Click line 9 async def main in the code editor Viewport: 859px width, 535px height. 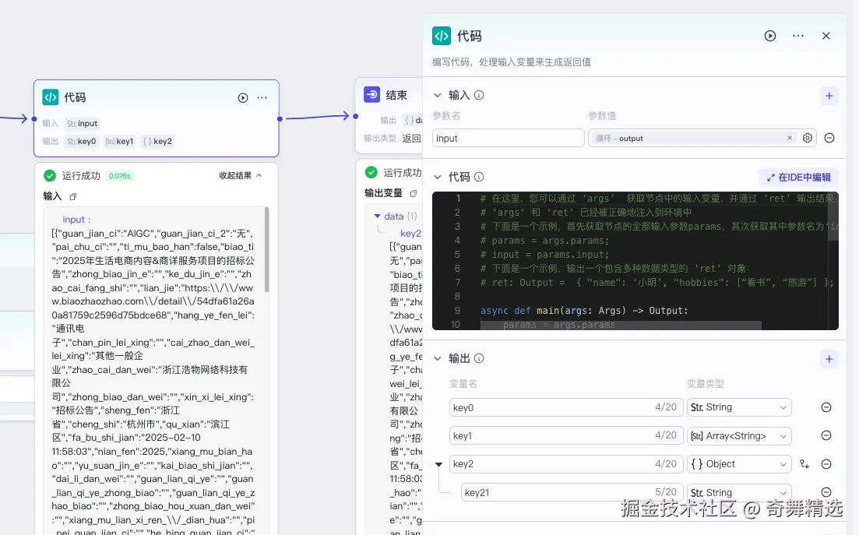tap(584, 311)
